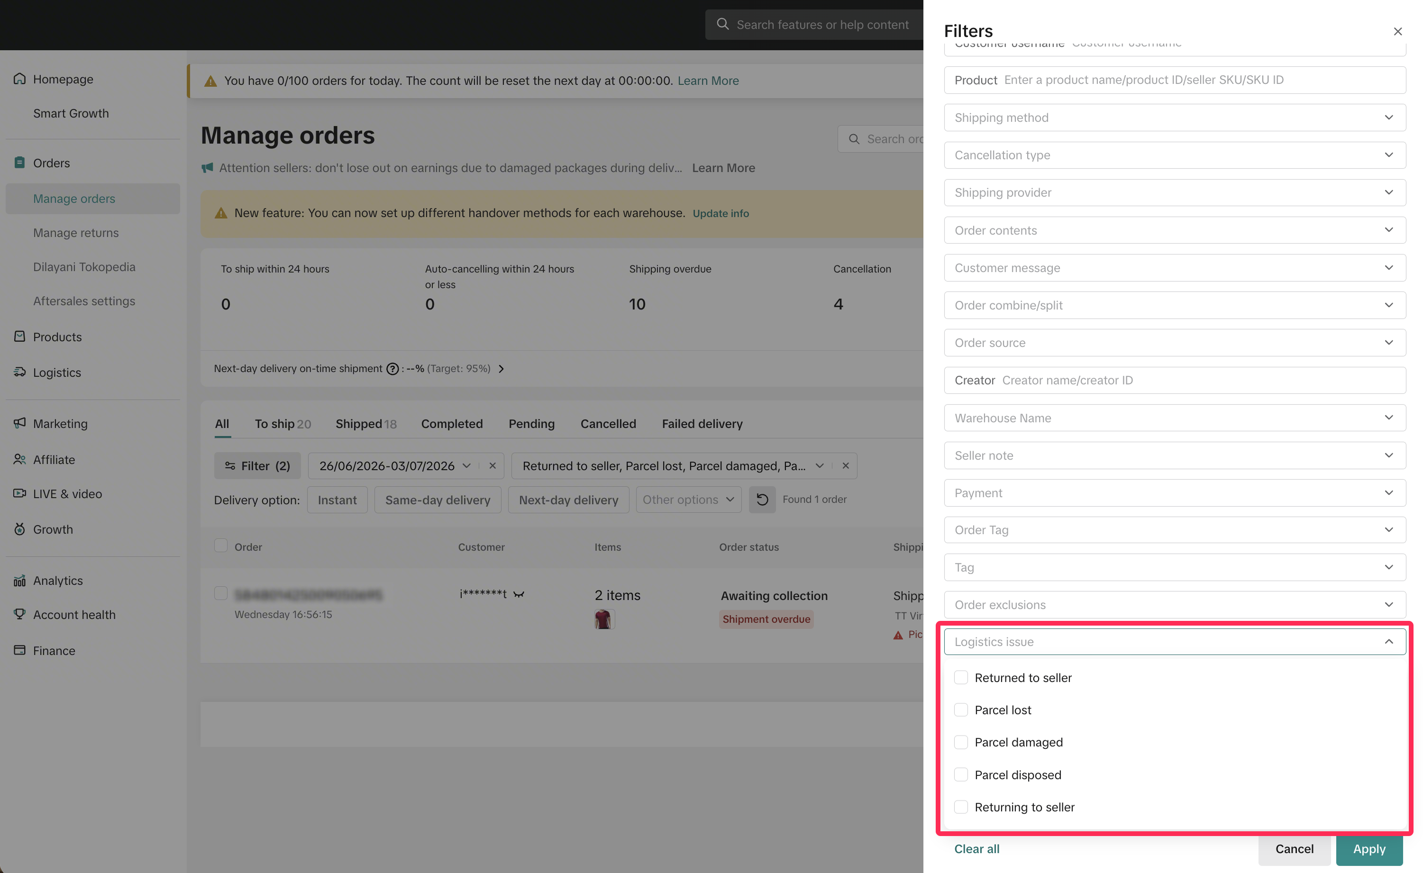Image resolution: width=1423 pixels, height=873 pixels.
Task: Open the Other options delivery dropdown
Action: (x=688, y=500)
